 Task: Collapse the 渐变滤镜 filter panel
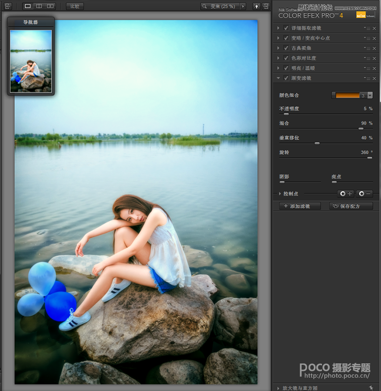[278, 78]
